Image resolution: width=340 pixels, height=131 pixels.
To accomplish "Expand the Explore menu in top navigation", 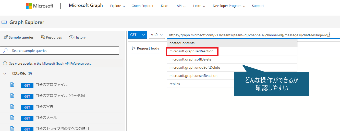I will 117,6.
